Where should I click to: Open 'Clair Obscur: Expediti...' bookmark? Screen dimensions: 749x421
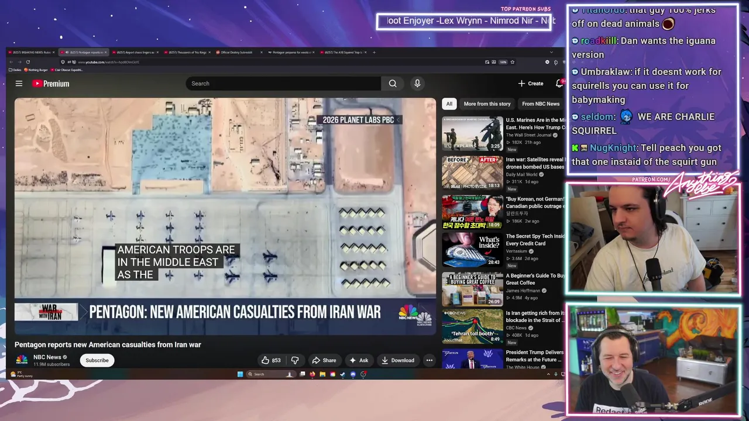point(67,70)
